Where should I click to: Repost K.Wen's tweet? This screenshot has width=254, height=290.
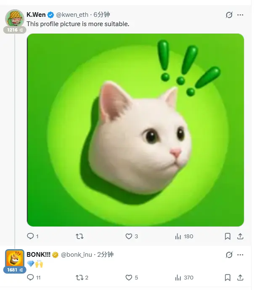(79, 236)
